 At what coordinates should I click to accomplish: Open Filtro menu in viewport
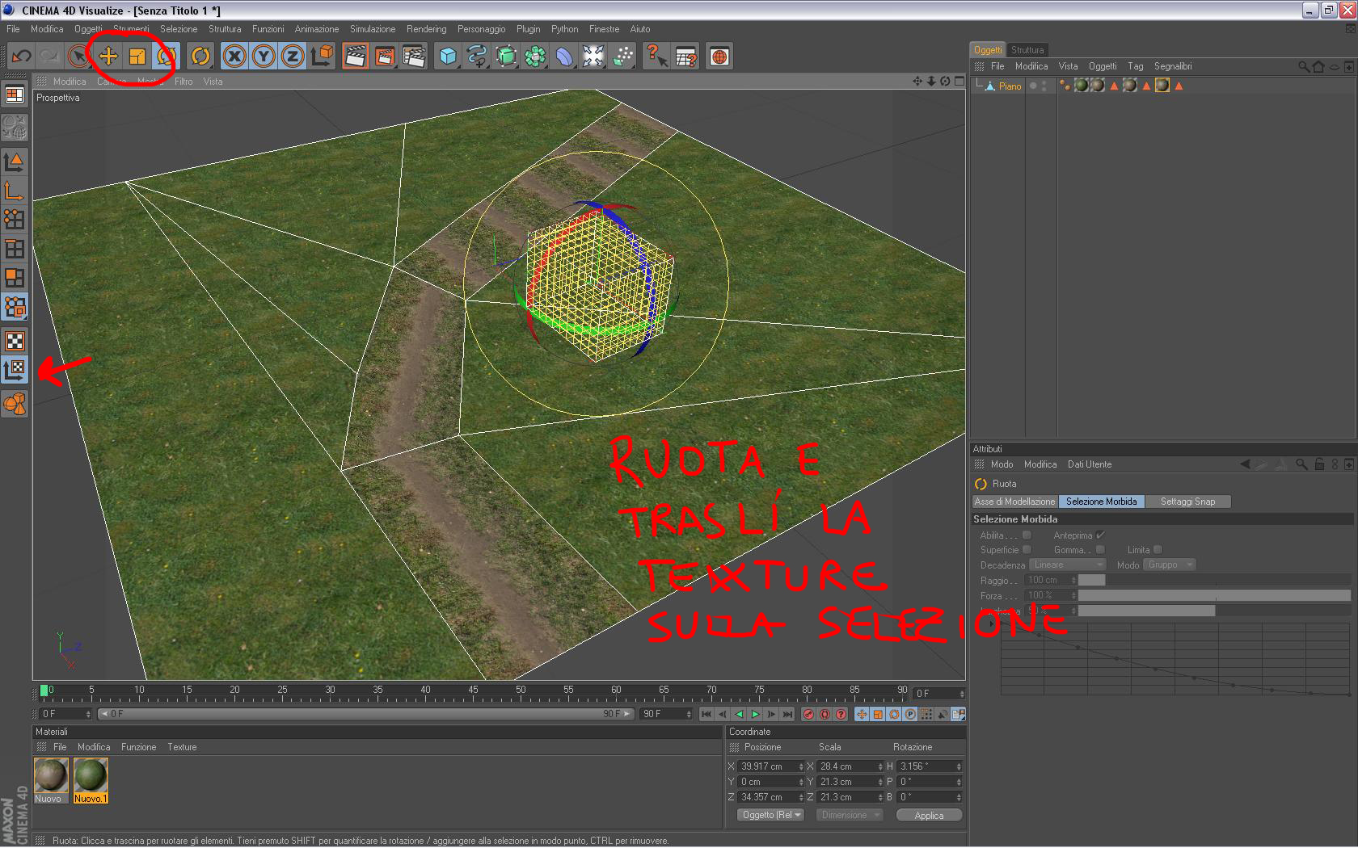[x=183, y=82]
